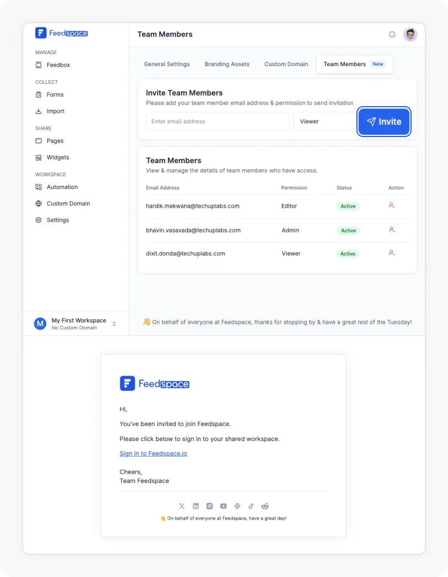Open the Custom Domain tab
The image size is (448, 577).
[286, 64]
